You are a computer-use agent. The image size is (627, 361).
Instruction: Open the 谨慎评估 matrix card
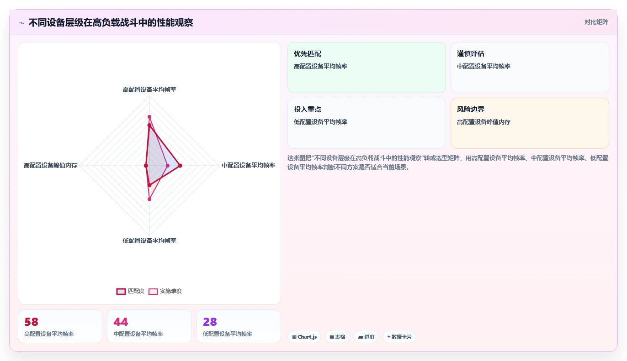(530, 68)
